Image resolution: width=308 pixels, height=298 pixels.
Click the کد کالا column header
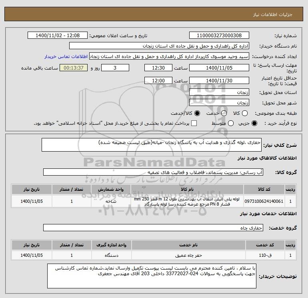pos(264,189)
